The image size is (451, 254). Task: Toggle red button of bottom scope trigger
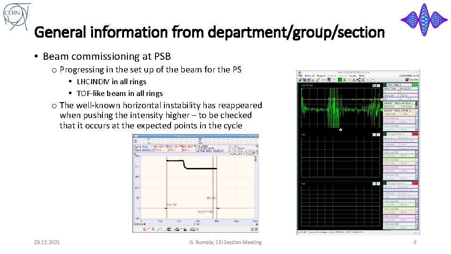point(416,183)
